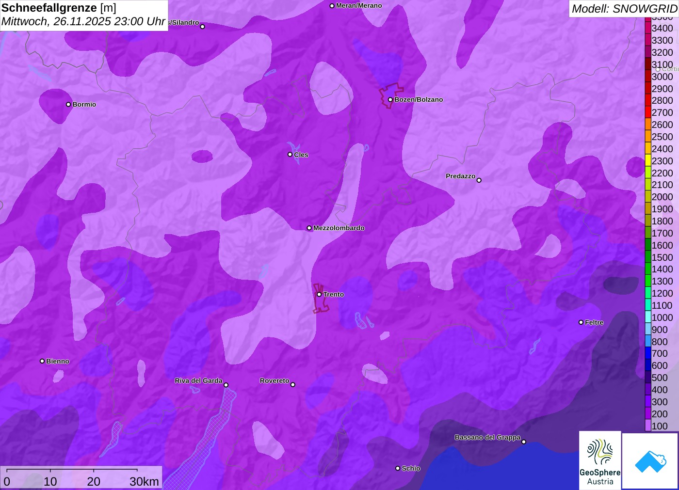Click the 3400 legend color swatch
Viewport: 679px width, 490px height.
[648, 28]
